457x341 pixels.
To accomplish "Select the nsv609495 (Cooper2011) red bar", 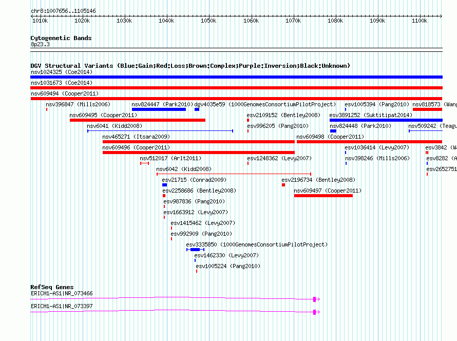I will pos(138,120).
